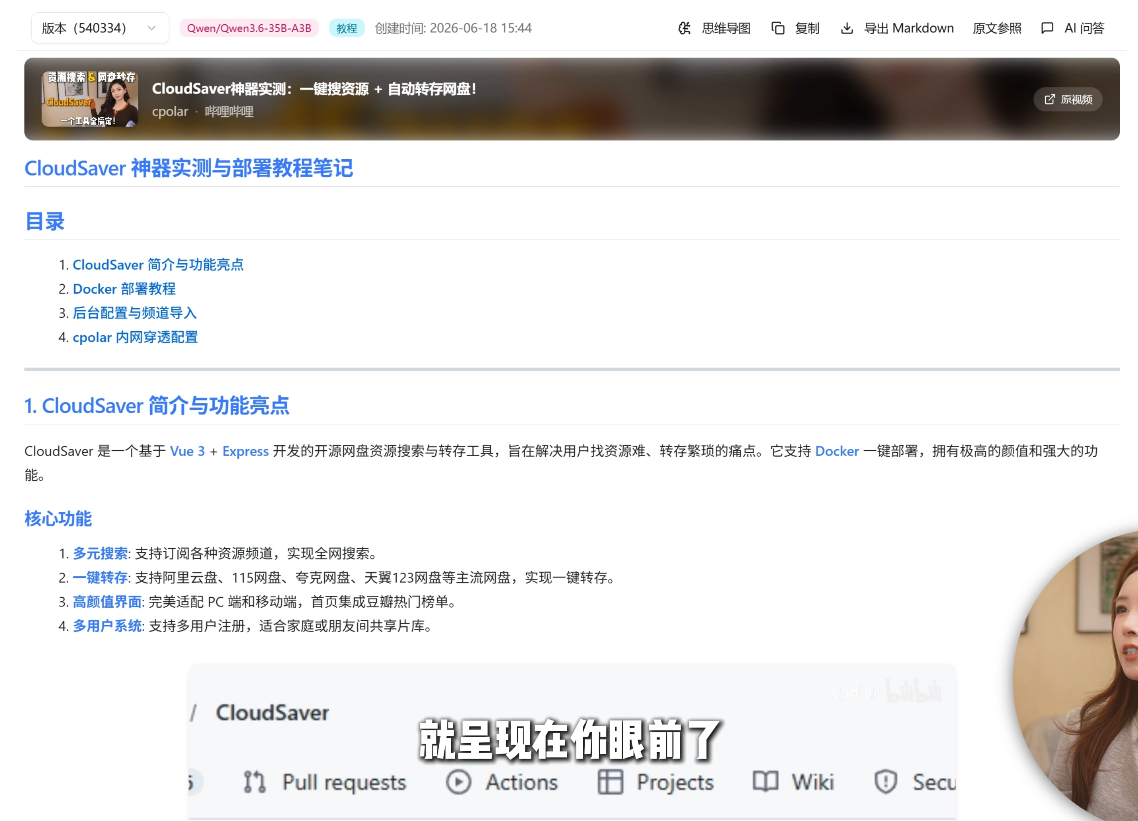Click the 一键转存 feature term
The height and width of the screenshot is (821, 1138).
(x=100, y=577)
